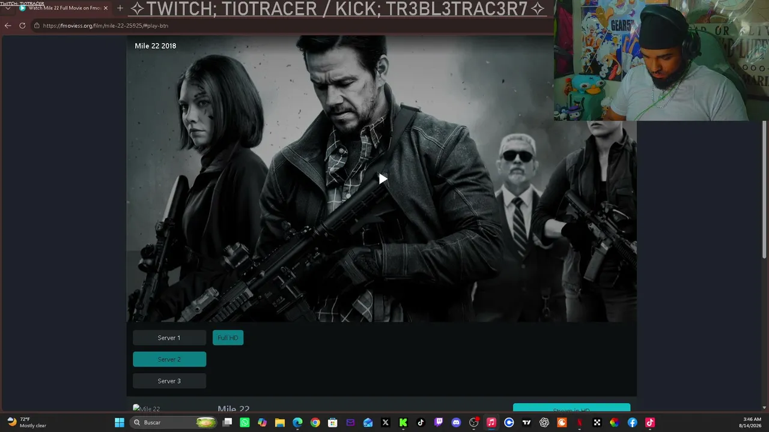This screenshot has height=432, width=769.
Task: Open black TikTok icon in taskbar
Action: (421, 422)
